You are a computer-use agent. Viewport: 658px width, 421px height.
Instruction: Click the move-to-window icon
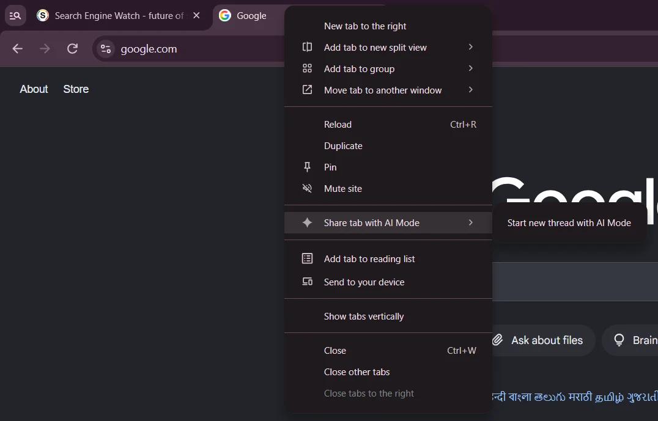(x=307, y=90)
